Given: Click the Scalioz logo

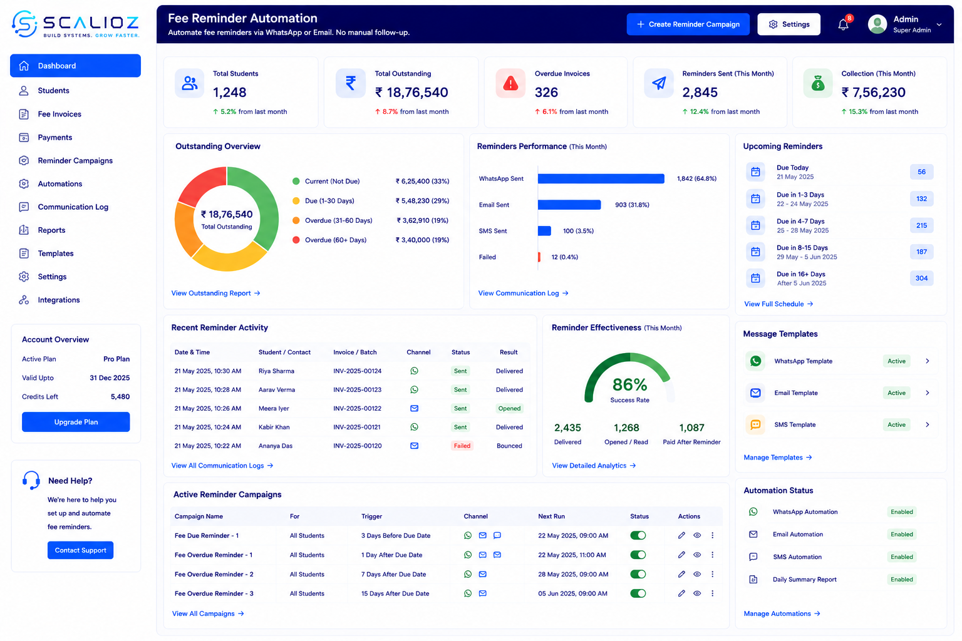Looking at the screenshot, I should coord(76,24).
